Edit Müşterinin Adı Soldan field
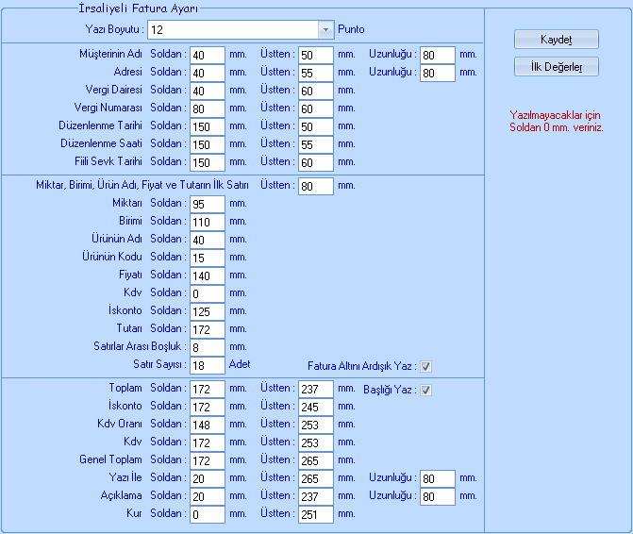This screenshot has height=534, width=633. (208, 55)
